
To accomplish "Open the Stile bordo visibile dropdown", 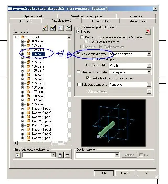I will (149, 65).
